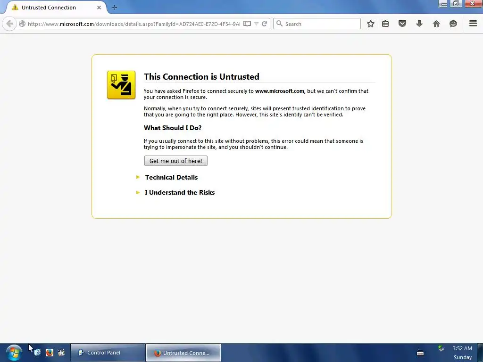Click the network status tray icon

point(441,348)
